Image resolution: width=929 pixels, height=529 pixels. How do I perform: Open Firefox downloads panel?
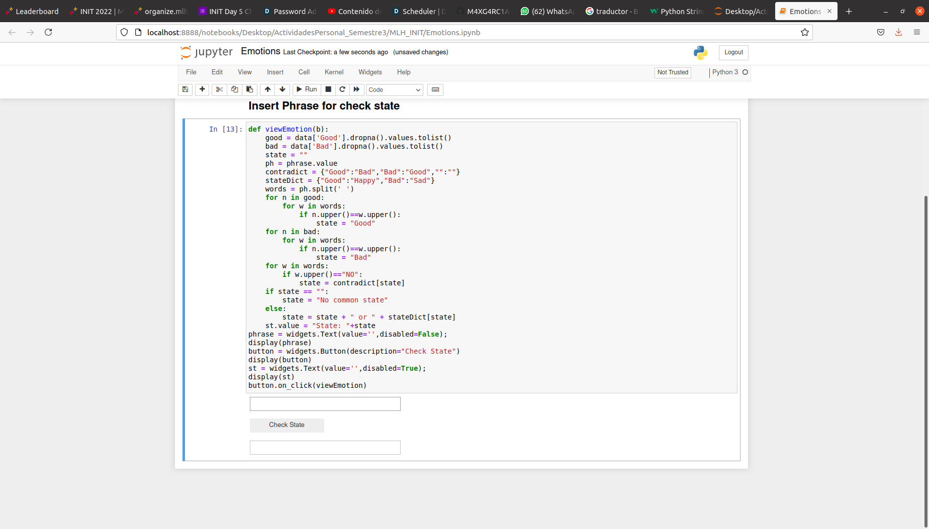tap(898, 32)
